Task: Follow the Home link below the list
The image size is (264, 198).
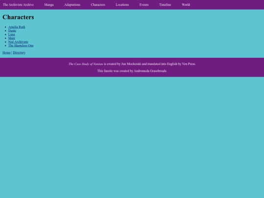Action: (x=6, y=52)
